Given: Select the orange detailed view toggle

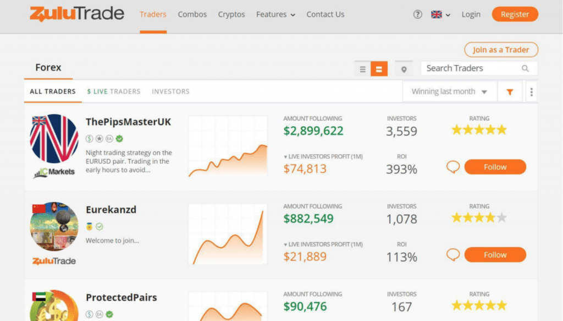Looking at the screenshot, I should coord(379,69).
